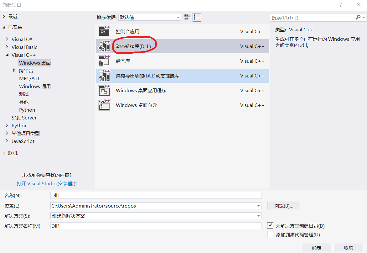Switch to medium icons list view

coord(197,17)
